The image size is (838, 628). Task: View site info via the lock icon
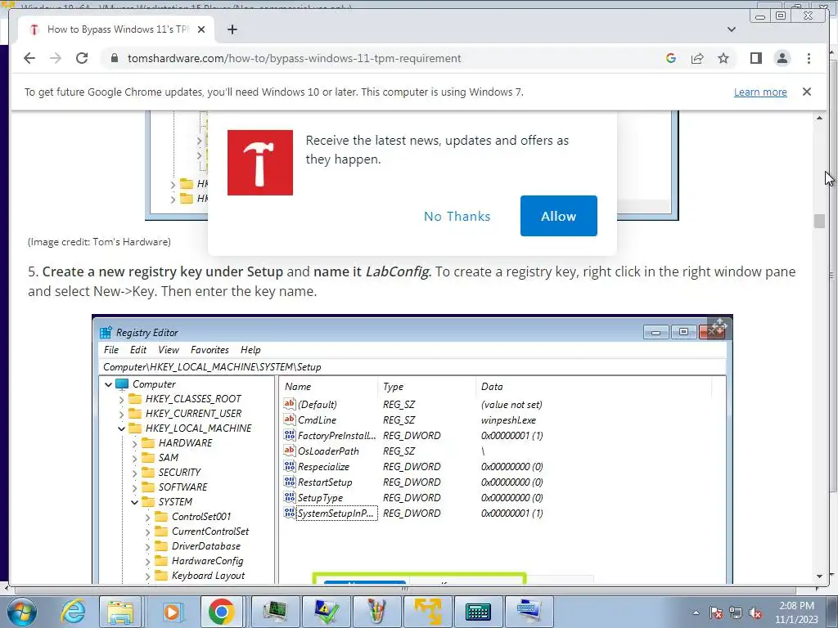coord(114,58)
